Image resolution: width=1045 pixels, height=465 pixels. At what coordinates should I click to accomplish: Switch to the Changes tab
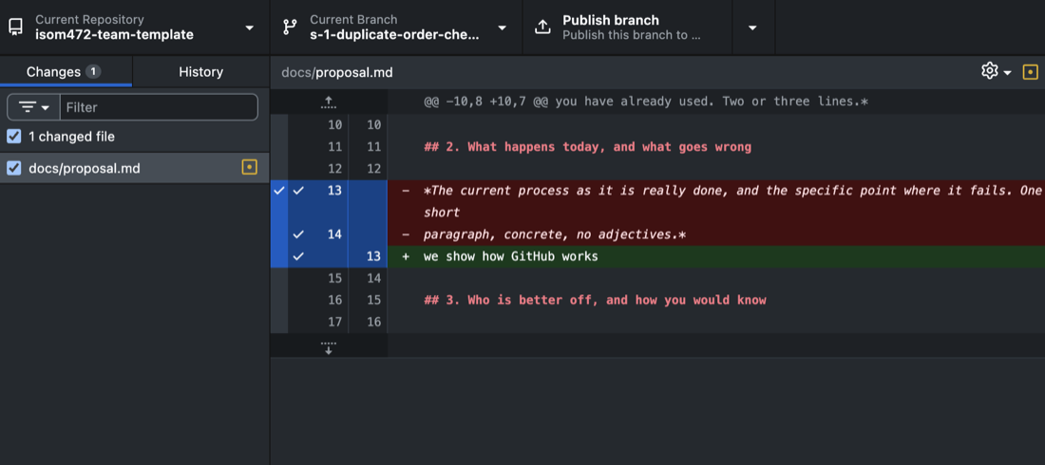coord(66,72)
